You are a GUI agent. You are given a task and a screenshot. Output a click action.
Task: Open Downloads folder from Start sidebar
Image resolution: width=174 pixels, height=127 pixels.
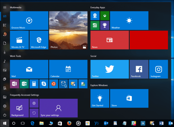tap(5, 52)
